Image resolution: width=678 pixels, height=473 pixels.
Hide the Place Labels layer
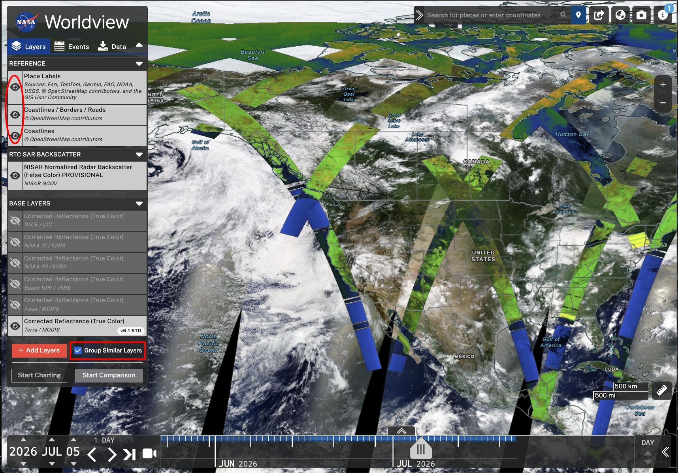15,87
